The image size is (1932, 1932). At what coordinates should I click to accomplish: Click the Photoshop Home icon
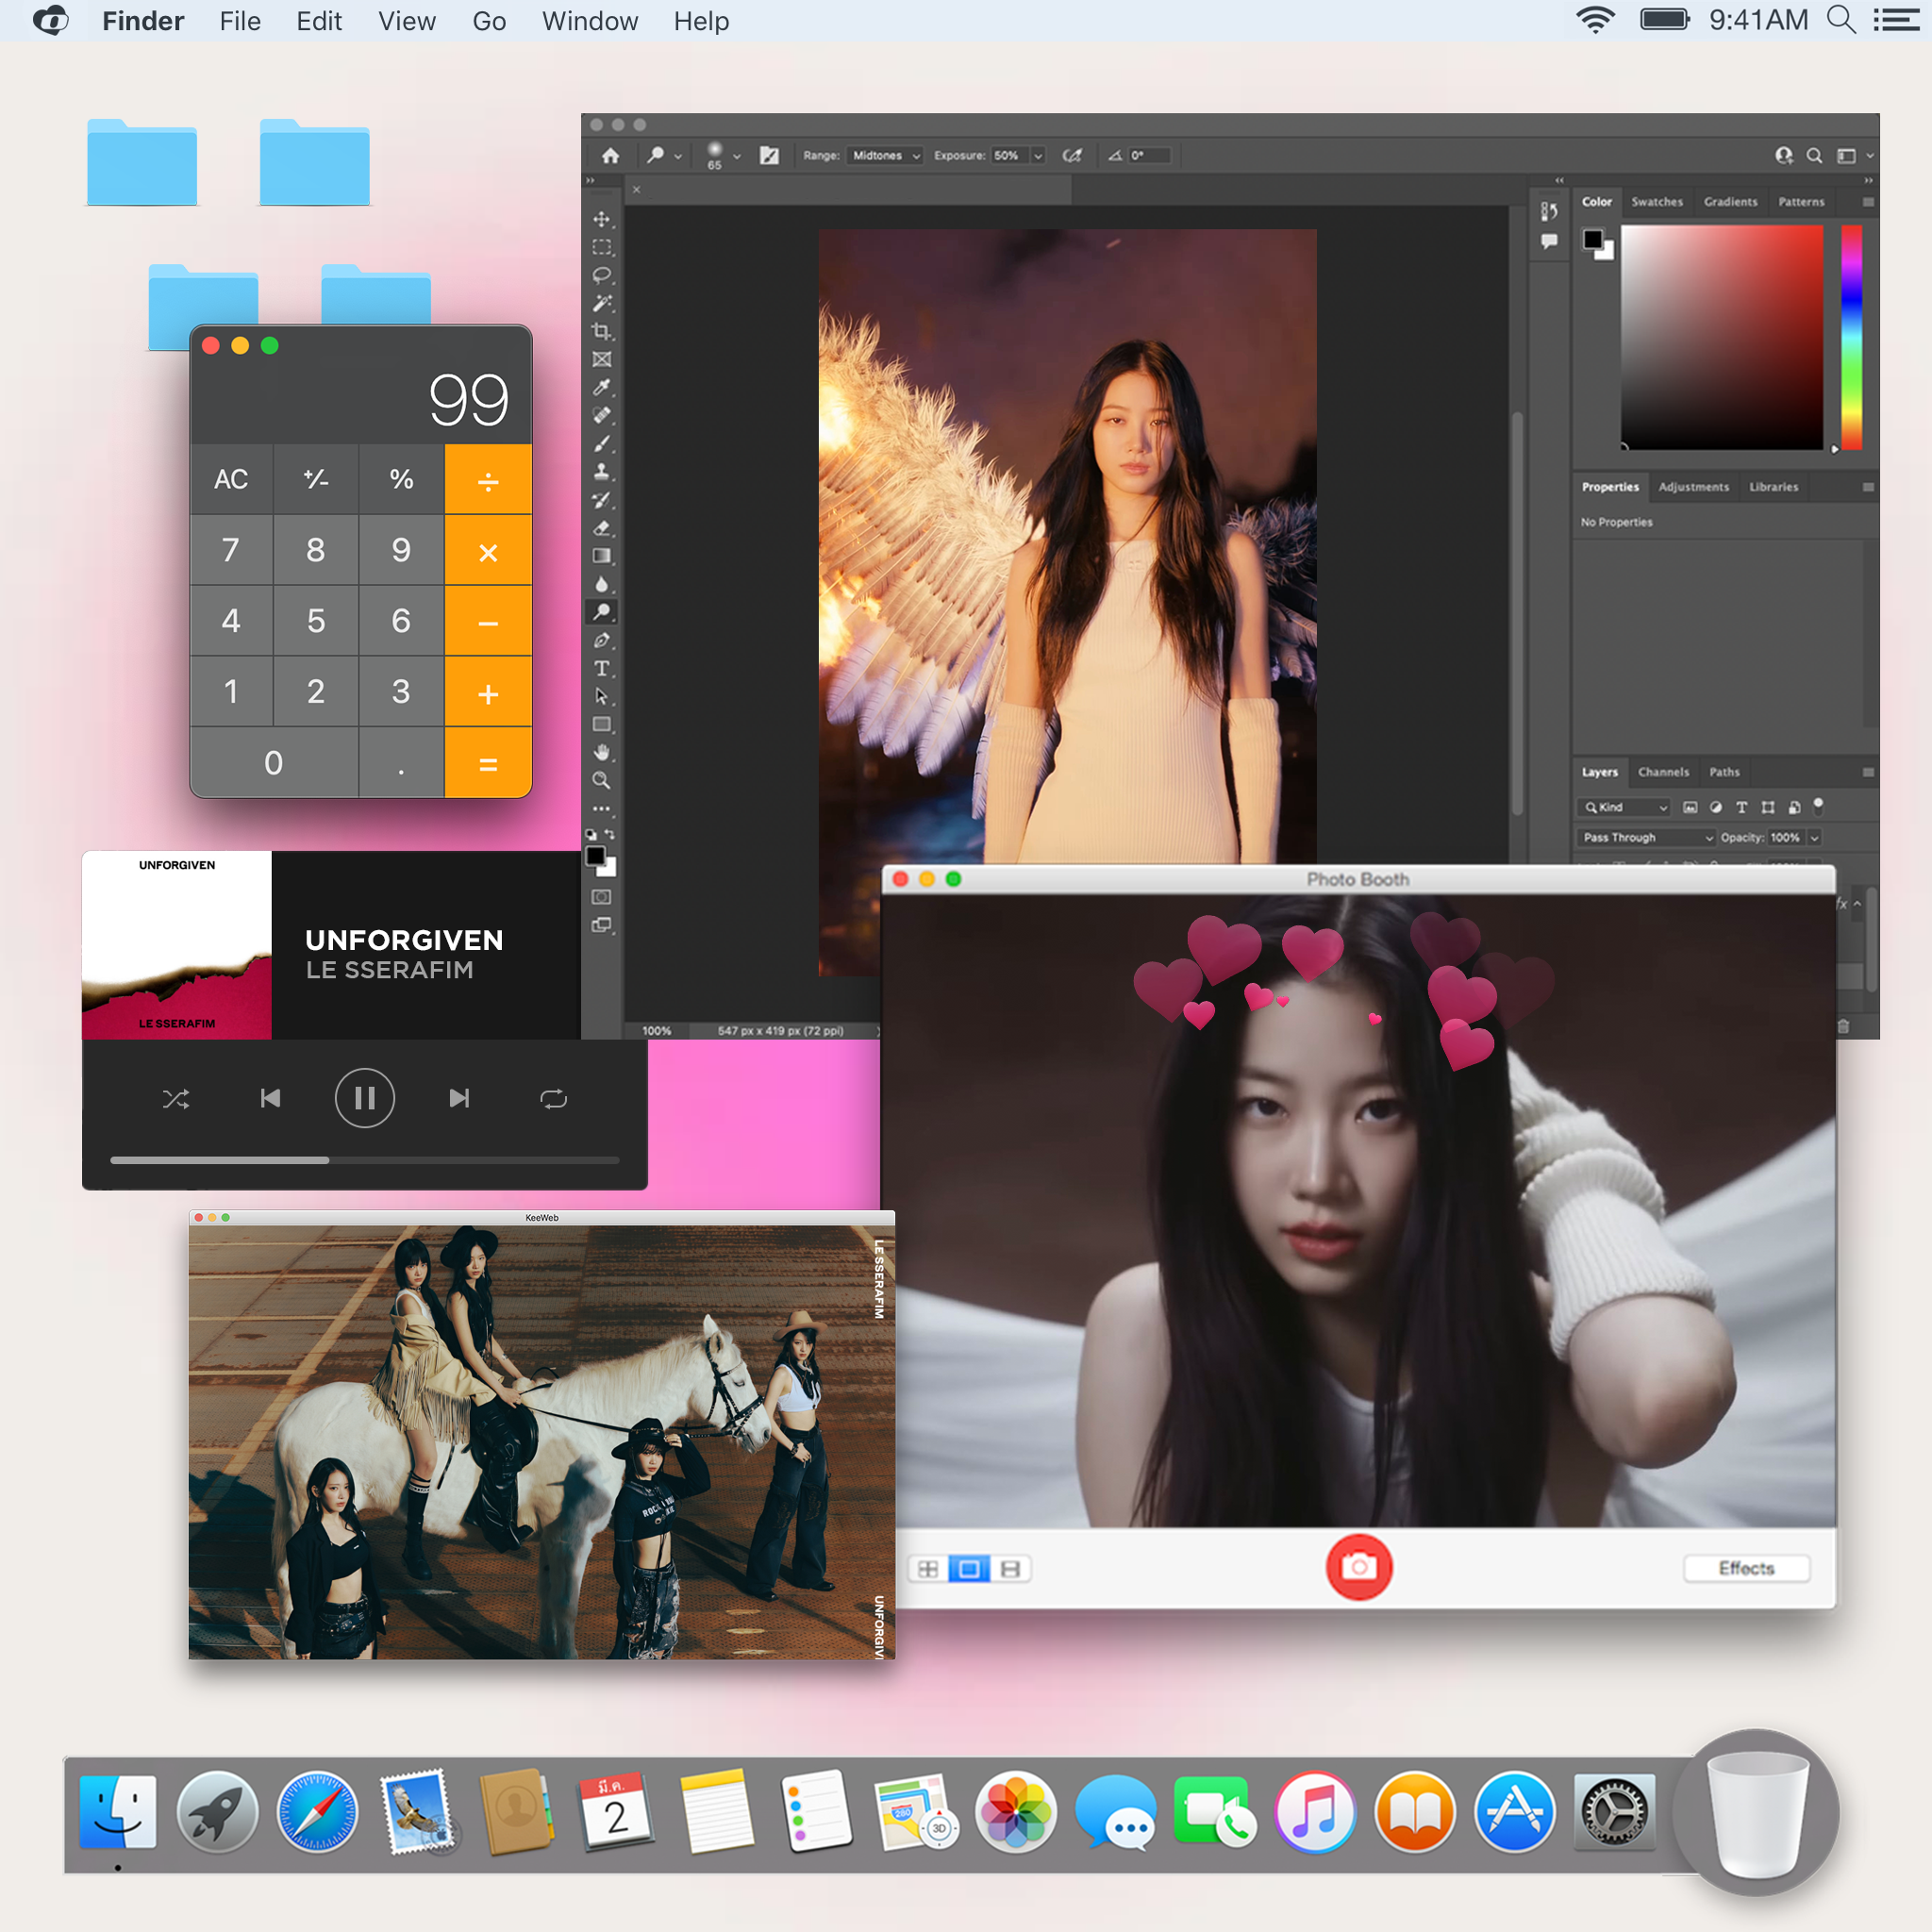[x=610, y=155]
